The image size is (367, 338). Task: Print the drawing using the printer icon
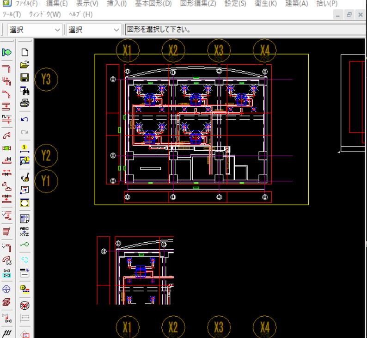25,103
